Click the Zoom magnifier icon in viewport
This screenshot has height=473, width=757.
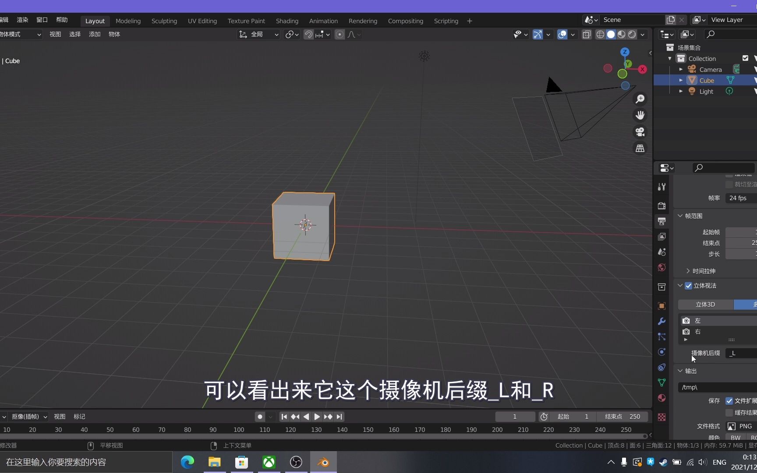[x=640, y=99]
